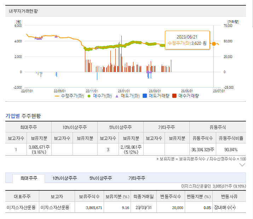Click the 변동사유 column header
The height and width of the screenshot is (219, 253).
pyautogui.click(x=229, y=196)
